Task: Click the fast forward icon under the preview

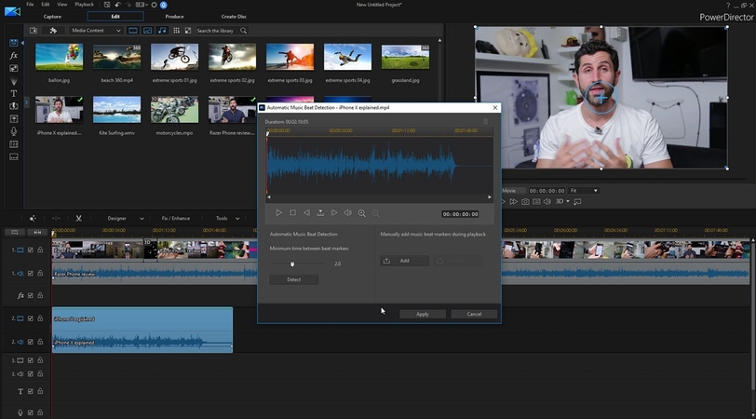Action: click(x=514, y=201)
